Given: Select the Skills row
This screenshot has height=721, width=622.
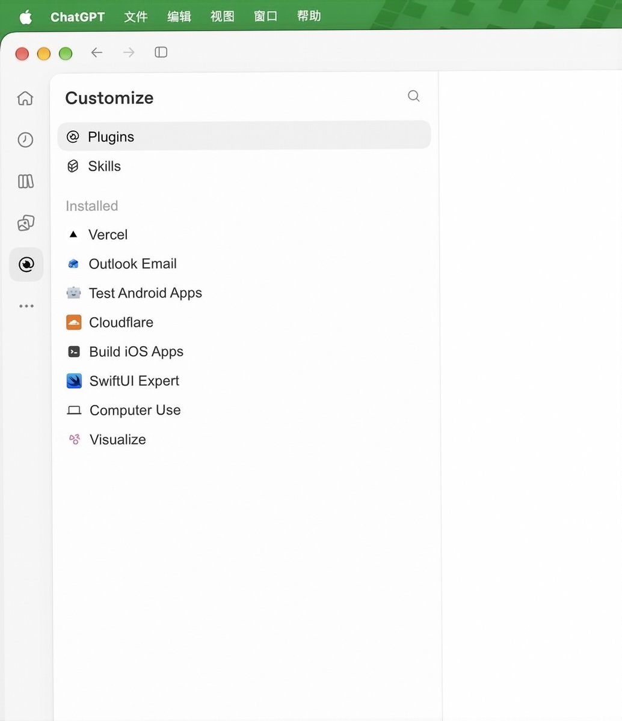Looking at the screenshot, I should point(244,166).
